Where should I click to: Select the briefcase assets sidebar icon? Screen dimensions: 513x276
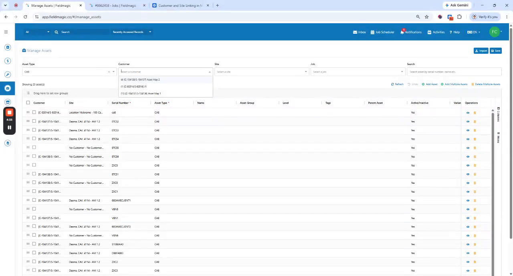pyautogui.click(x=8, y=88)
